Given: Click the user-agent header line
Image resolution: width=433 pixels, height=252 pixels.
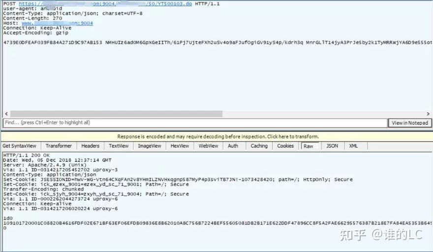Looking at the screenshot, I should [32, 8].
